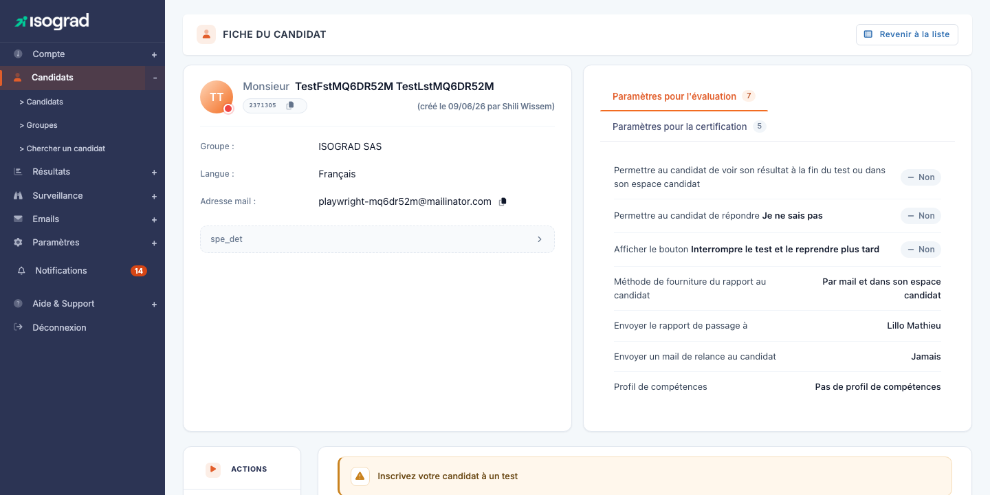Expand the Surveillance menu with plus
This screenshot has width=990, height=495.
click(x=154, y=196)
